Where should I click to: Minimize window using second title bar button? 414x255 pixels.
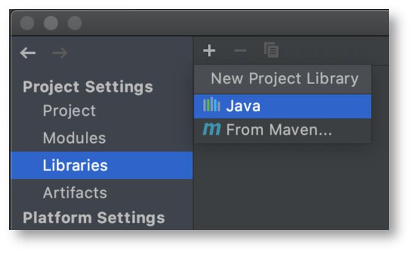click(x=51, y=23)
